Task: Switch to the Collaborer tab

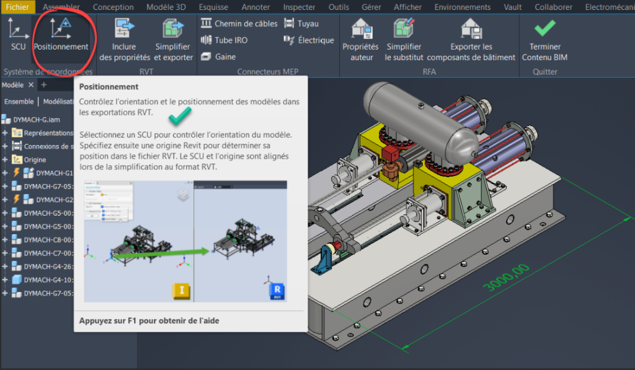Action: [x=553, y=7]
